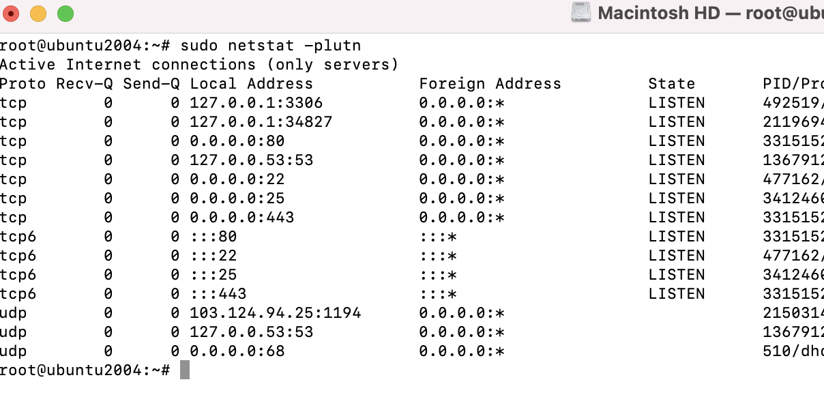Click the 0.0.0.0:68 udp address
Screen dimensions: 824x412
tap(237, 351)
